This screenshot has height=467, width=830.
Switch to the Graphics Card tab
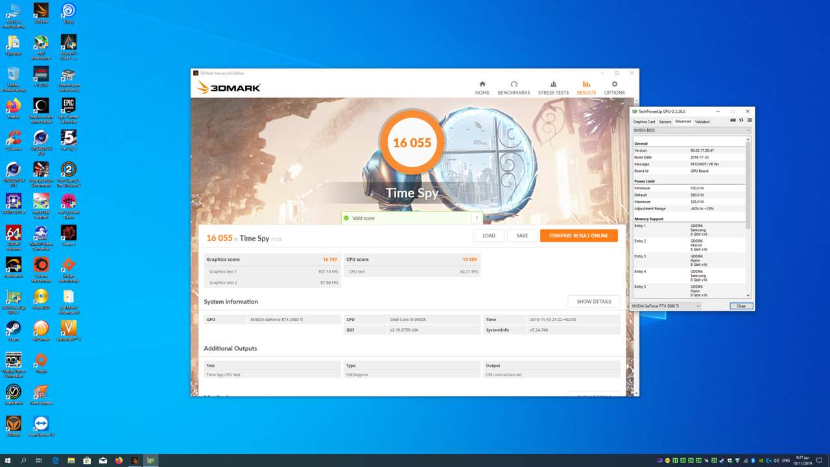tap(644, 122)
